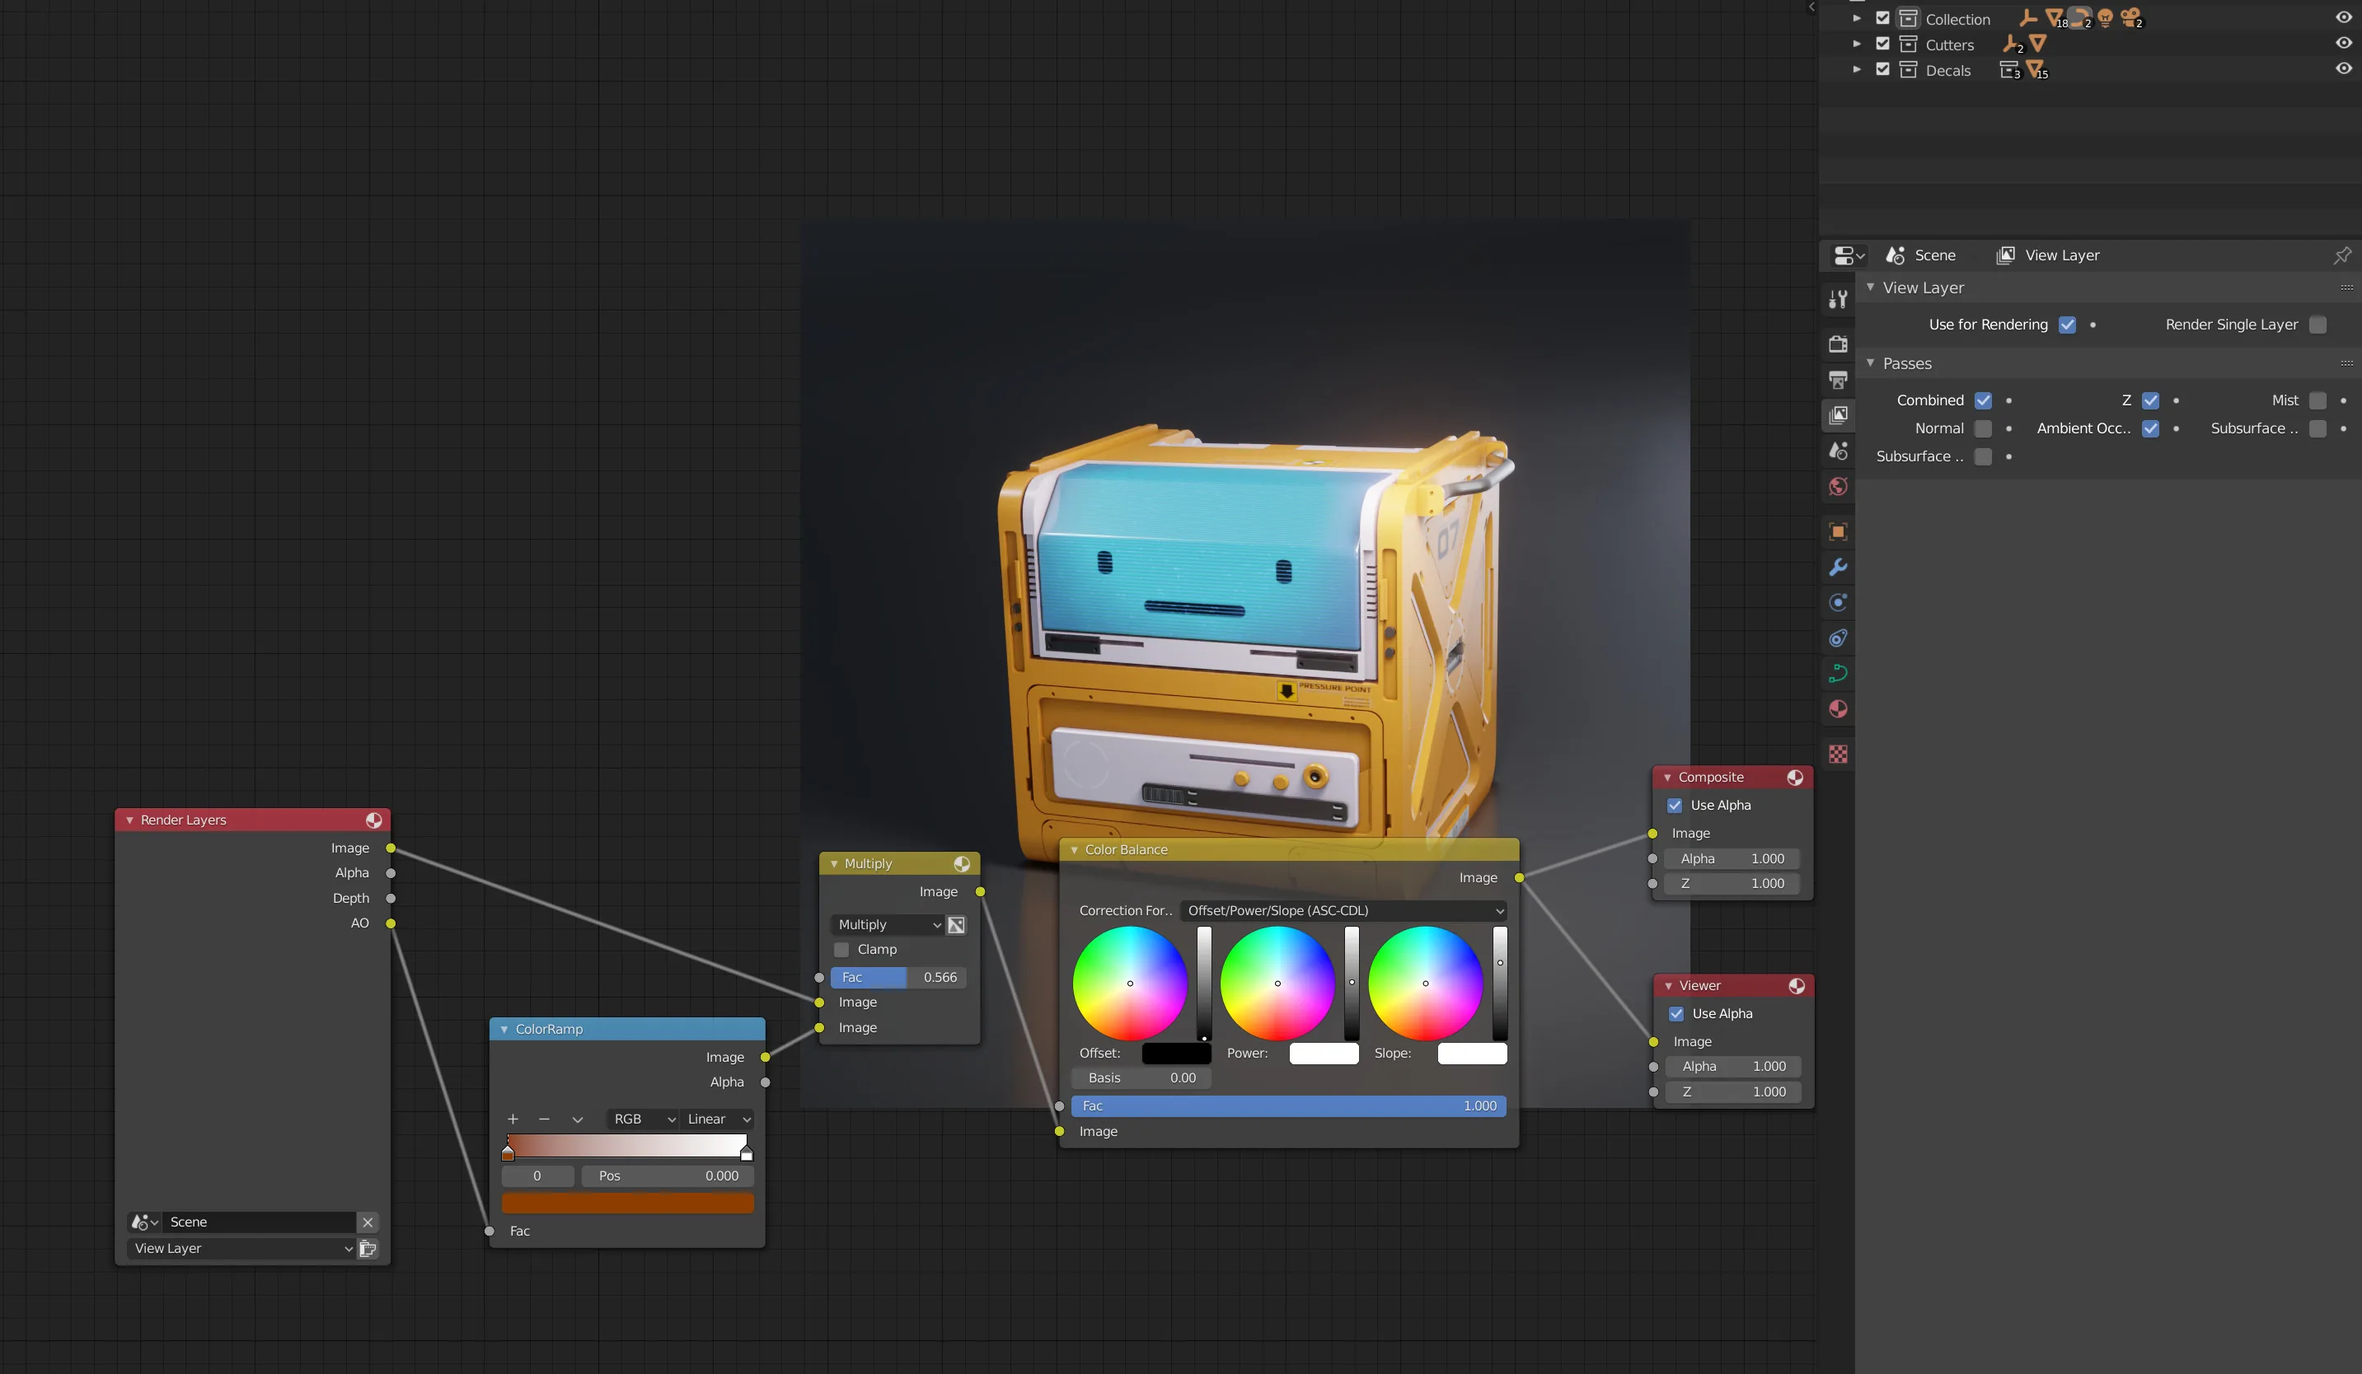Click the Multiply node Fac slider
This screenshot has width=2362, height=1374.
click(898, 978)
